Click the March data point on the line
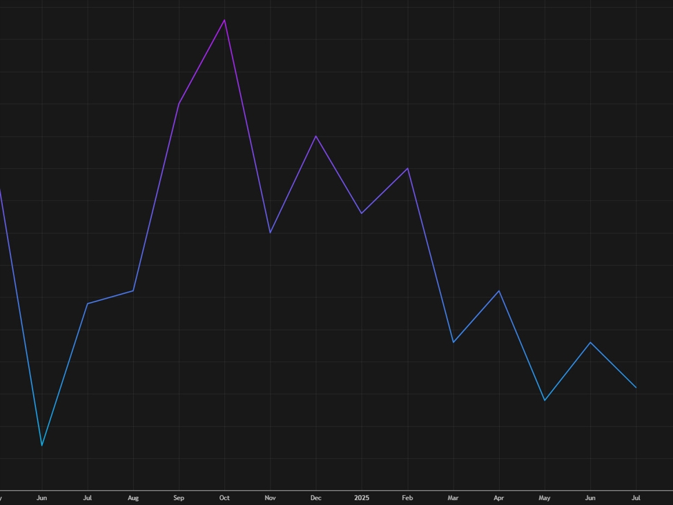 point(453,341)
